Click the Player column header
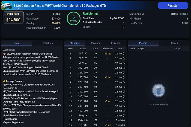The width and height of the screenshot is (191, 127). coord(141,49)
